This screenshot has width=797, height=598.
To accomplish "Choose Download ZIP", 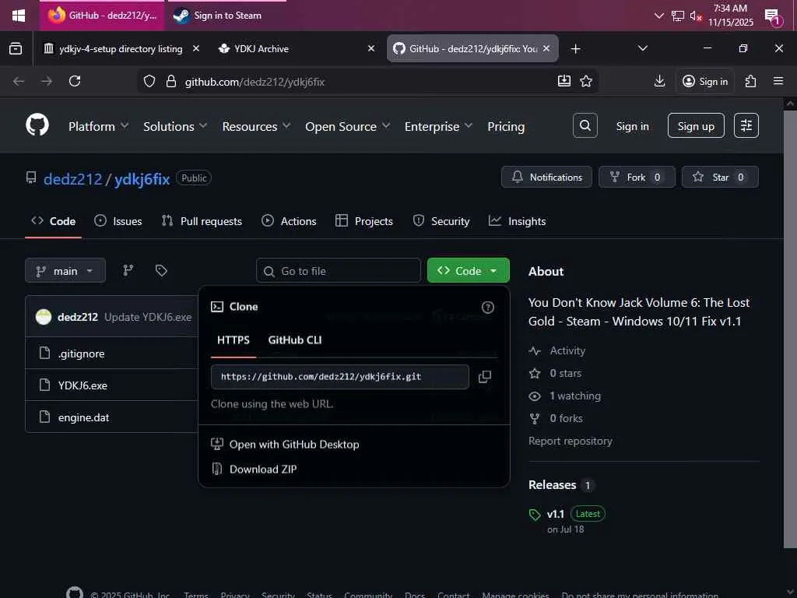I will point(254,469).
